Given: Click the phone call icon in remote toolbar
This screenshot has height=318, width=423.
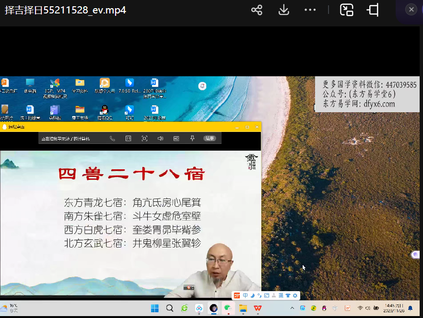Looking at the screenshot, I should click(112, 139).
